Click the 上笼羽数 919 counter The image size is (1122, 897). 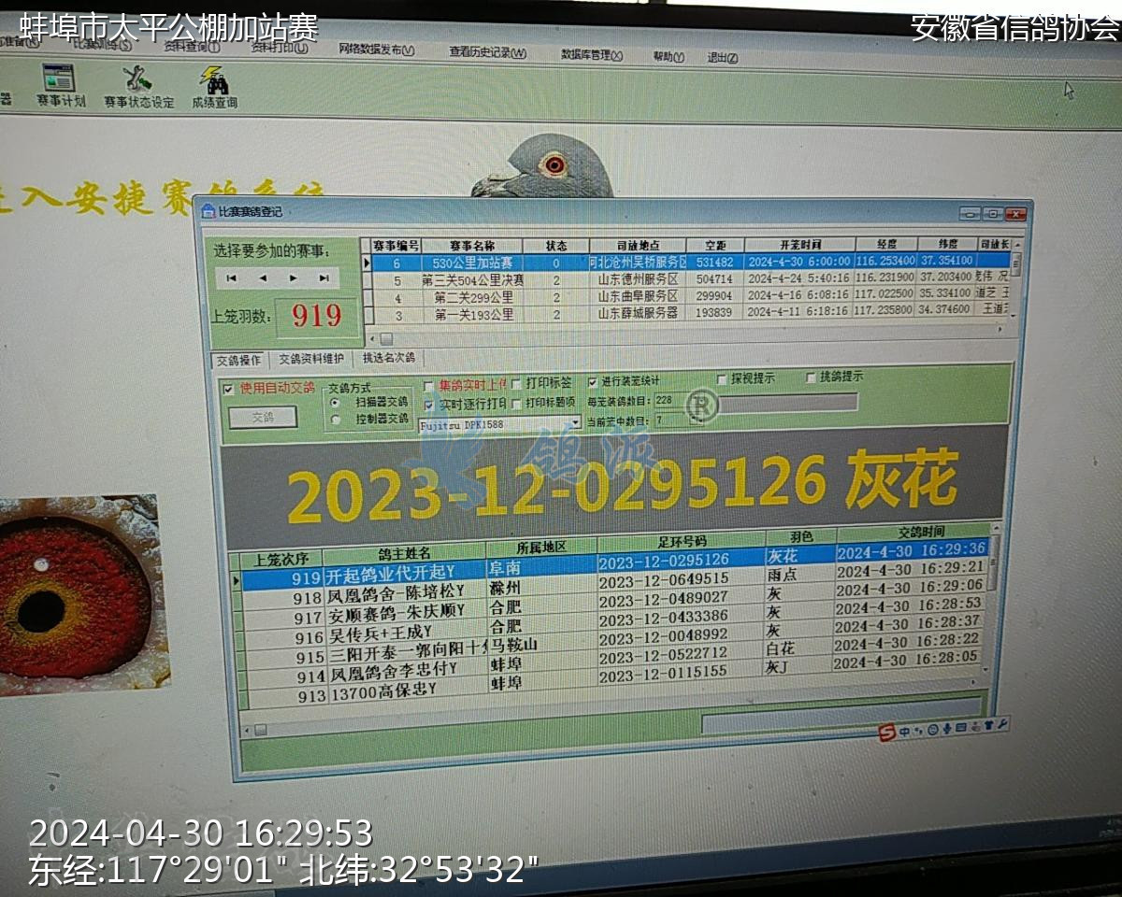[x=317, y=316]
